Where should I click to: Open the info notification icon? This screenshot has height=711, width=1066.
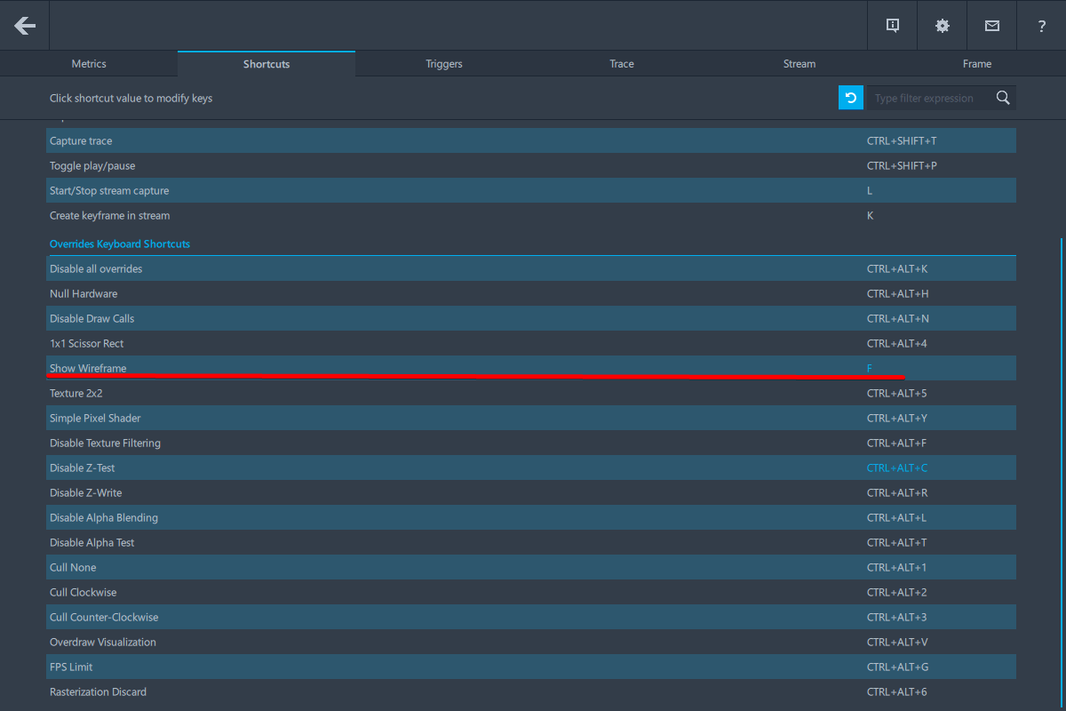click(x=893, y=25)
